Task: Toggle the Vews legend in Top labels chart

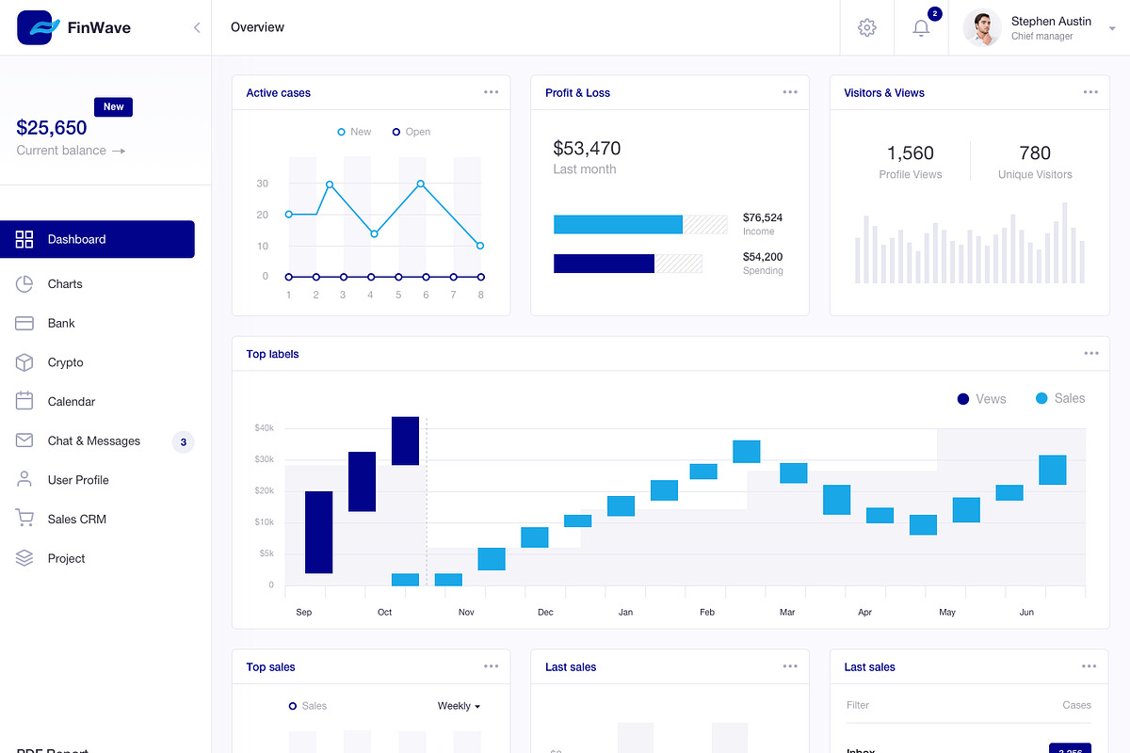Action: pos(981,398)
